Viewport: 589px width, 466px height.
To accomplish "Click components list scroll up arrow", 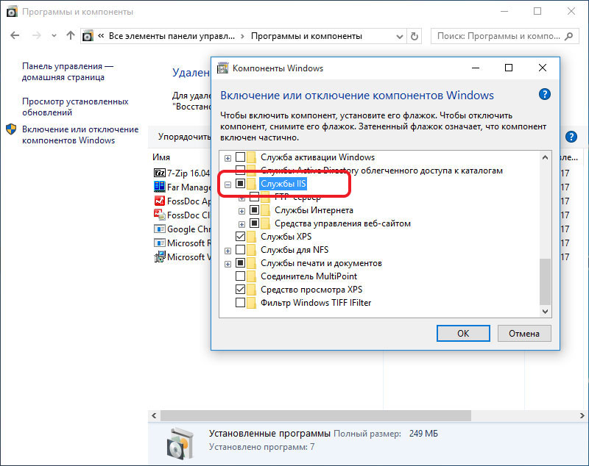I will [x=545, y=157].
